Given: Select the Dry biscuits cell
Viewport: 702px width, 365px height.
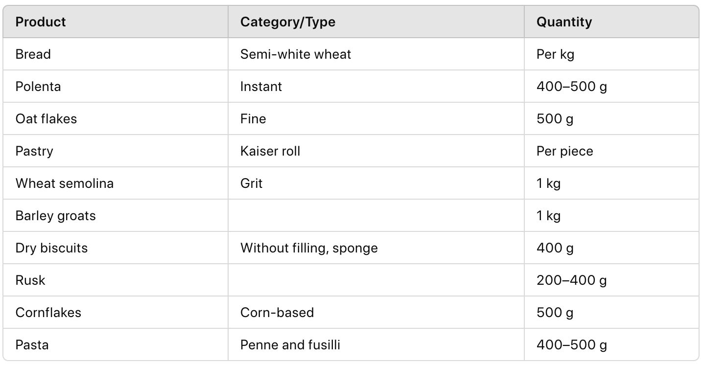Looking at the screenshot, I should (x=51, y=248).
